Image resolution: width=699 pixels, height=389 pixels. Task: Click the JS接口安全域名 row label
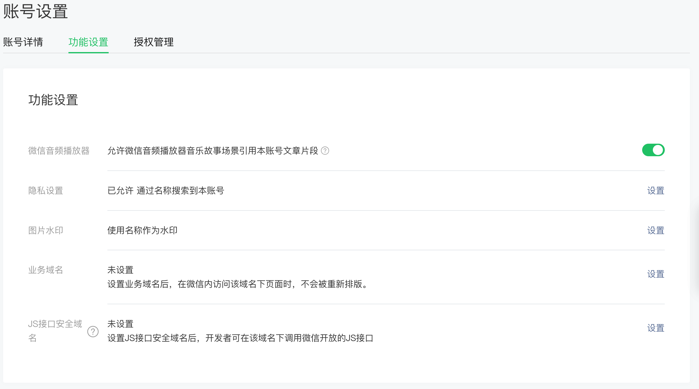pyautogui.click(x=55, y=324)
